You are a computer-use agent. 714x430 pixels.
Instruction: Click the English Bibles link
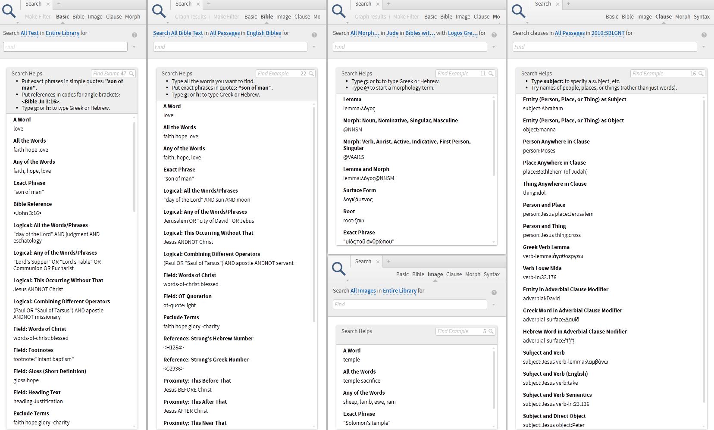coord(264,33)
